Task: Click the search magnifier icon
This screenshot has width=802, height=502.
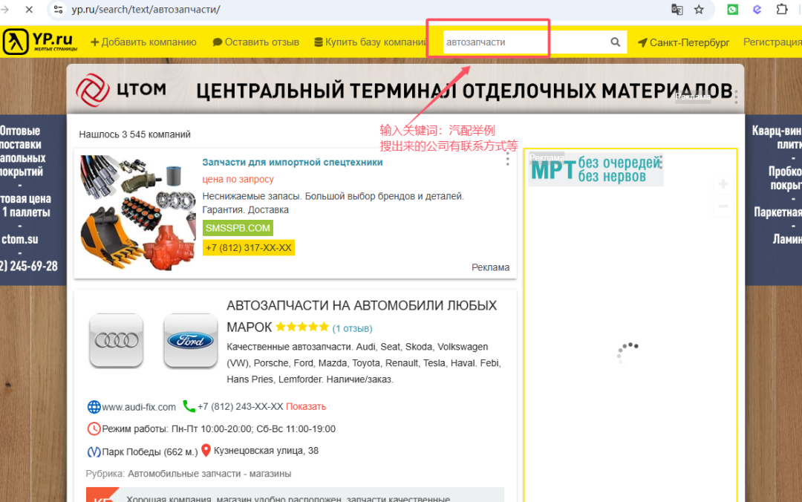Action: [616, 42]
